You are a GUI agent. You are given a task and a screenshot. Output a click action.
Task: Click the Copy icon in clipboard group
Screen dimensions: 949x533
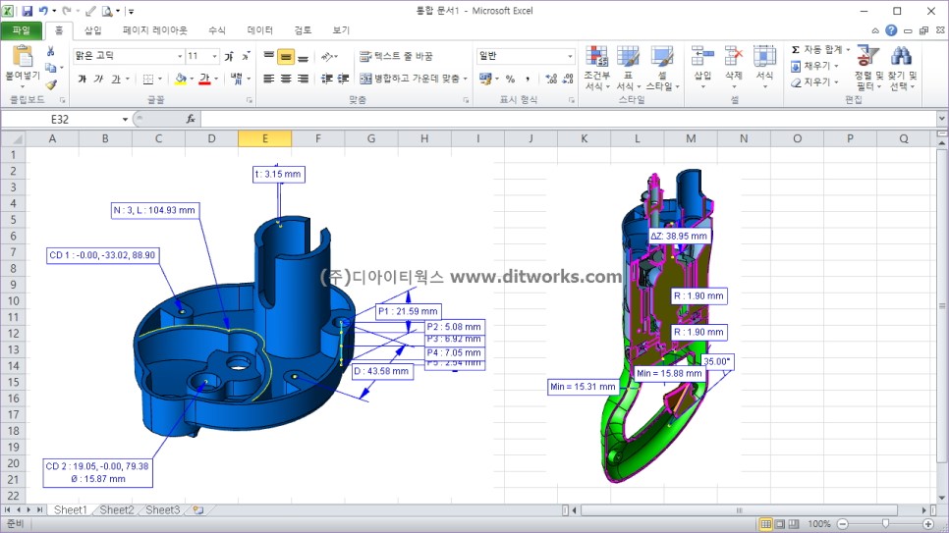tap(51, 69)
